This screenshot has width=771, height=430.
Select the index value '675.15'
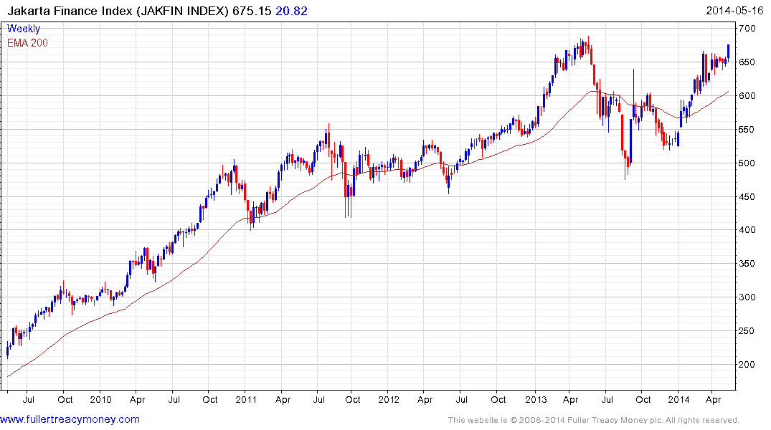(252, 11)
